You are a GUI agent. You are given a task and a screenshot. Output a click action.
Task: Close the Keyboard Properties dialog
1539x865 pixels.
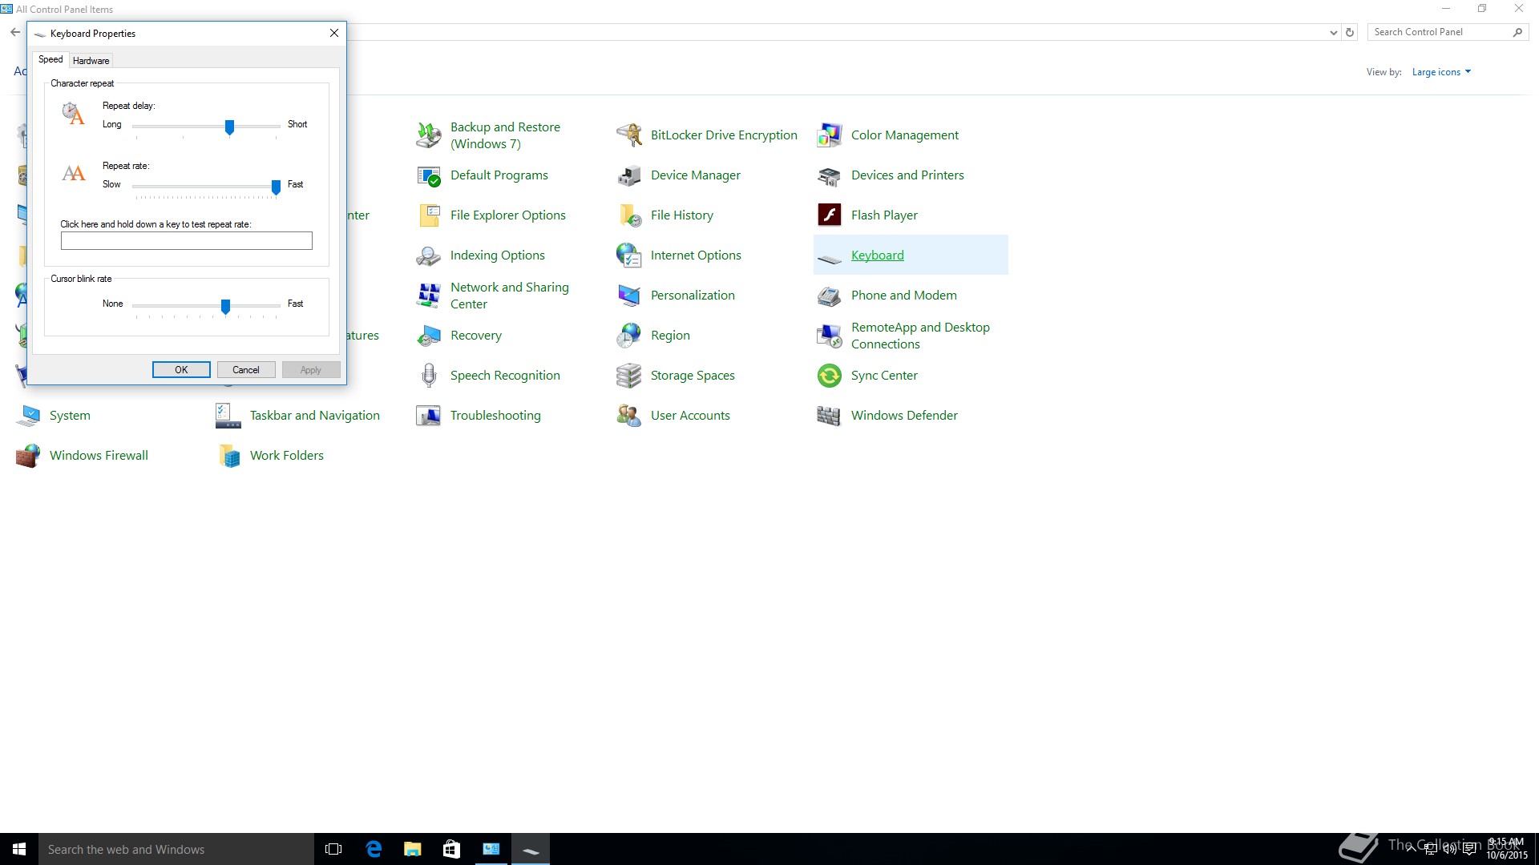point(334,33)
